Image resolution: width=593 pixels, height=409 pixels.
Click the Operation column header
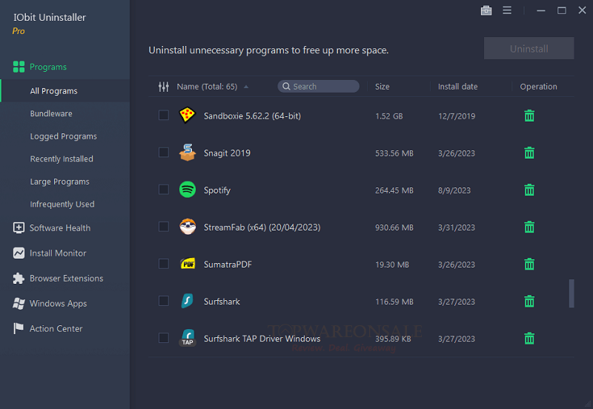click(x=538, y=87)
